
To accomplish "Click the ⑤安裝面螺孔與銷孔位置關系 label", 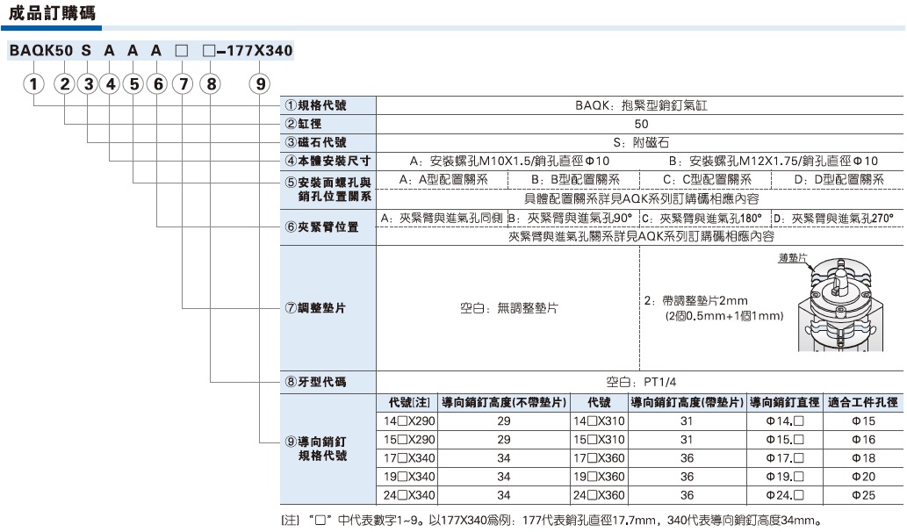I will click(328, 189).
